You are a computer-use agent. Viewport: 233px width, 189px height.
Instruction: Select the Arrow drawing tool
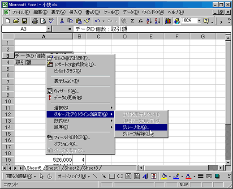[104, 176]
